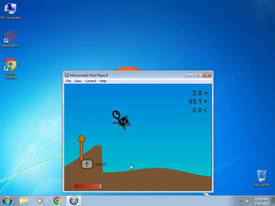Click the Flash Player taskbar button

pyautogui.click(x=74, y=201)
